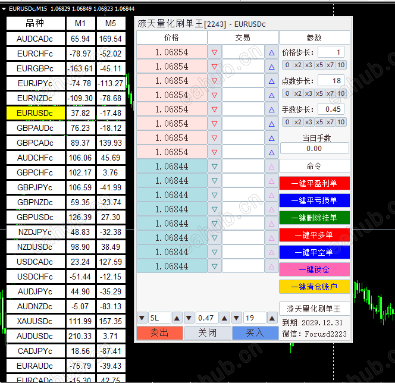Image resolution: width=395 pixels, height=383 pixels.
Task: Click the SL input field
Action: point(159,318)
